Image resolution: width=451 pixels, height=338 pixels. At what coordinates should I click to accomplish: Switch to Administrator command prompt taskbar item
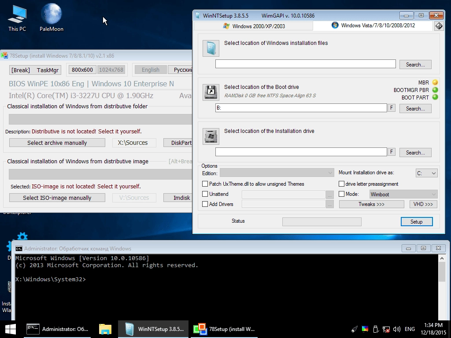pyautogui.click(x=57, y=329)
